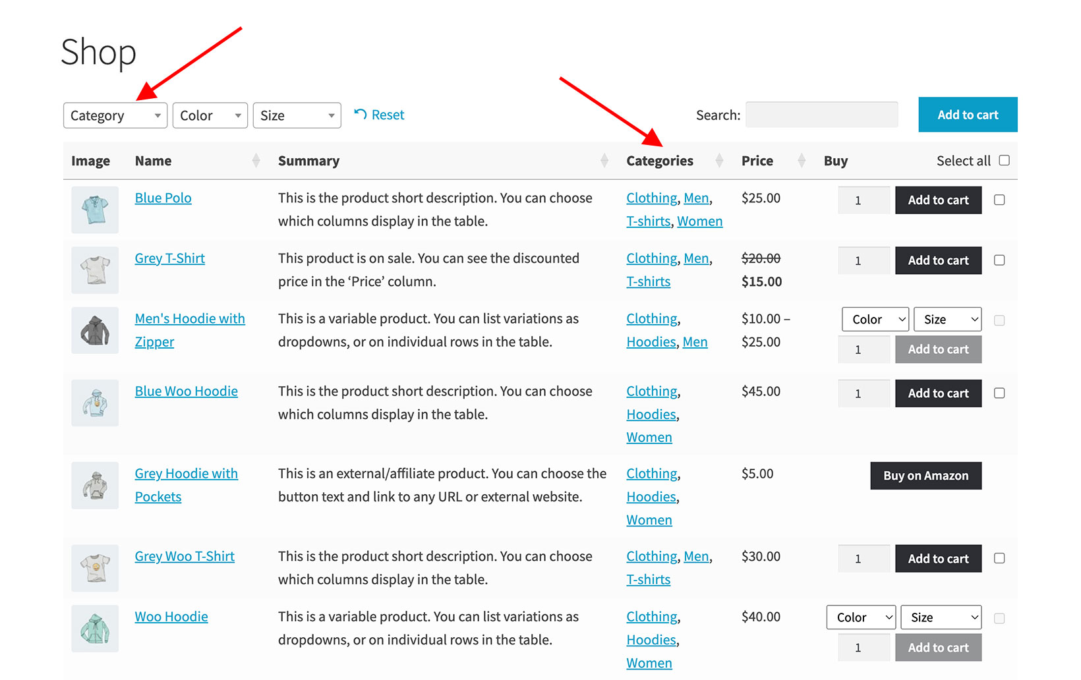Open the Color selector for Men's Hoodie with Zipper
1081x680 pixels.
875,319
